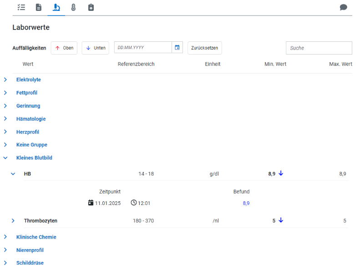The height and width of the screenshot is (280, 360).
Task: Click the HB reference range 14 - 18
Action: pos(146,174)
